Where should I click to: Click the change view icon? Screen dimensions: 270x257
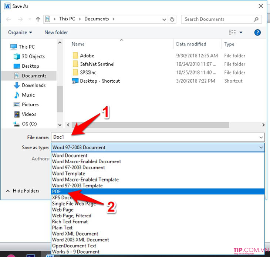click(x=232, y=32)
